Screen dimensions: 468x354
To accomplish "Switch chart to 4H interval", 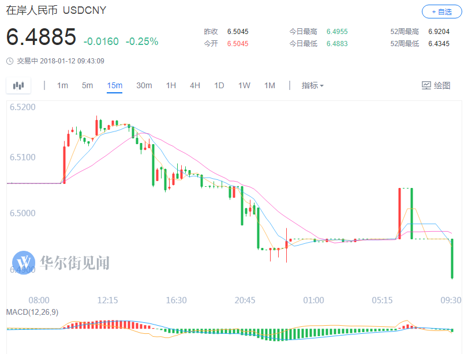I will pyautogui.click(x=195, y=85).
